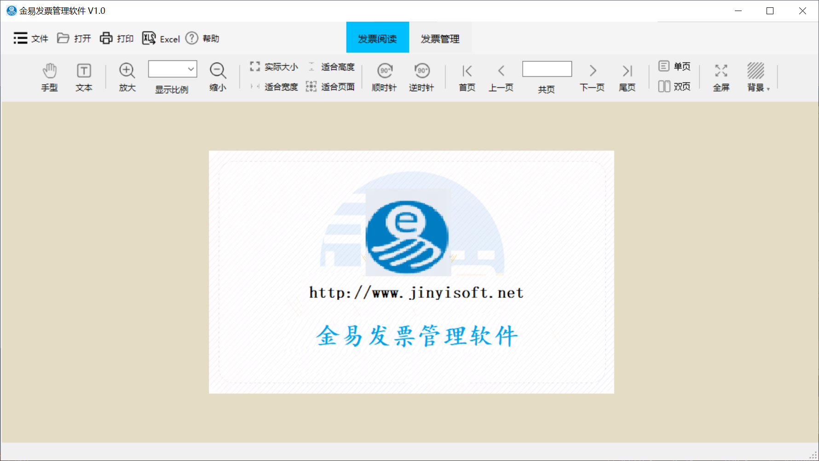
Task: Jump to 尾页 last page
Action: click(x=627, y=77)
